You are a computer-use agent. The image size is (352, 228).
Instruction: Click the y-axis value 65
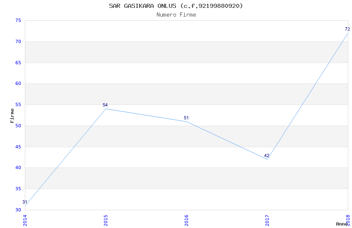18,63
